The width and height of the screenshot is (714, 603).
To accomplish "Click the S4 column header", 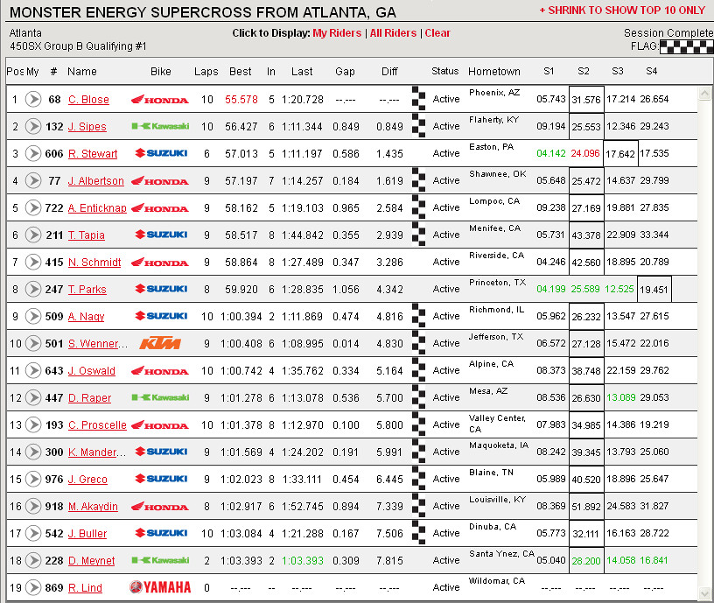I will [x=651, y=71].
